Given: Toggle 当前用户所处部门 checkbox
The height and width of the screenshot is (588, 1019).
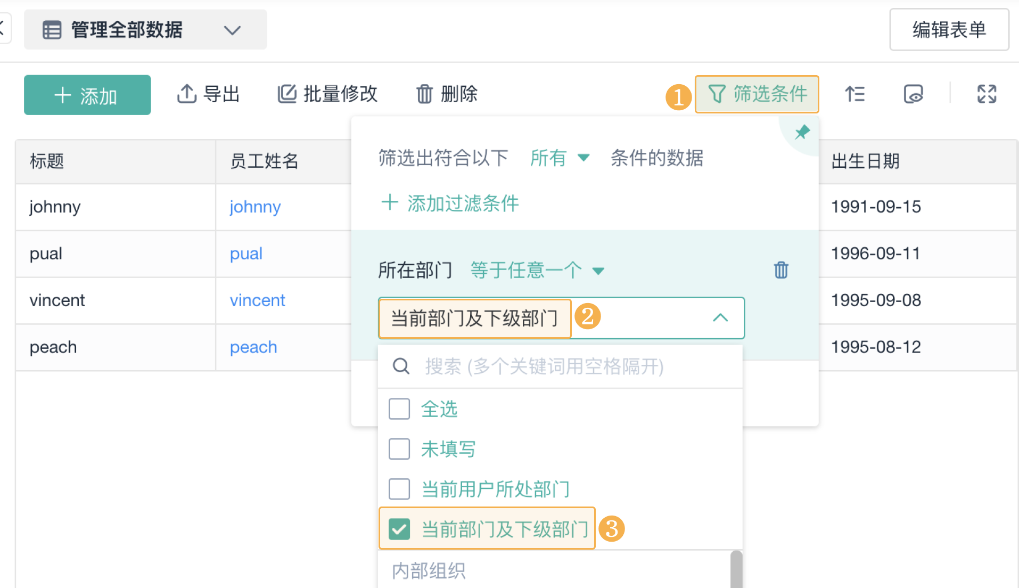Looking at the screenshot, I should (399, 489).
